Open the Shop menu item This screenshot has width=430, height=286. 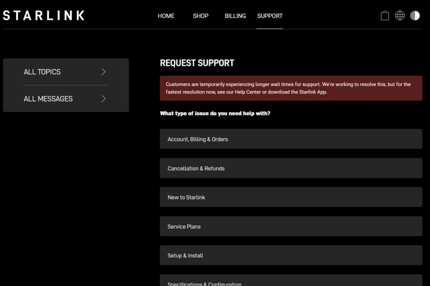click(200, 16)
